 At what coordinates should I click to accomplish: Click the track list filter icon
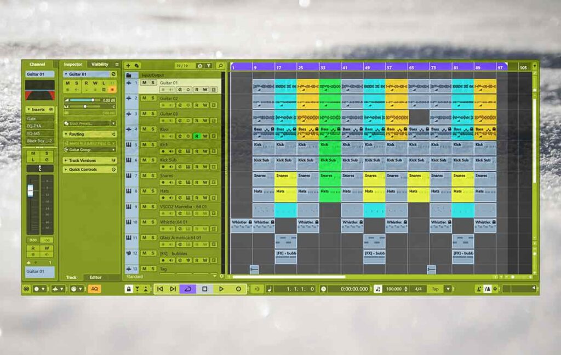(x=209, y=66)
